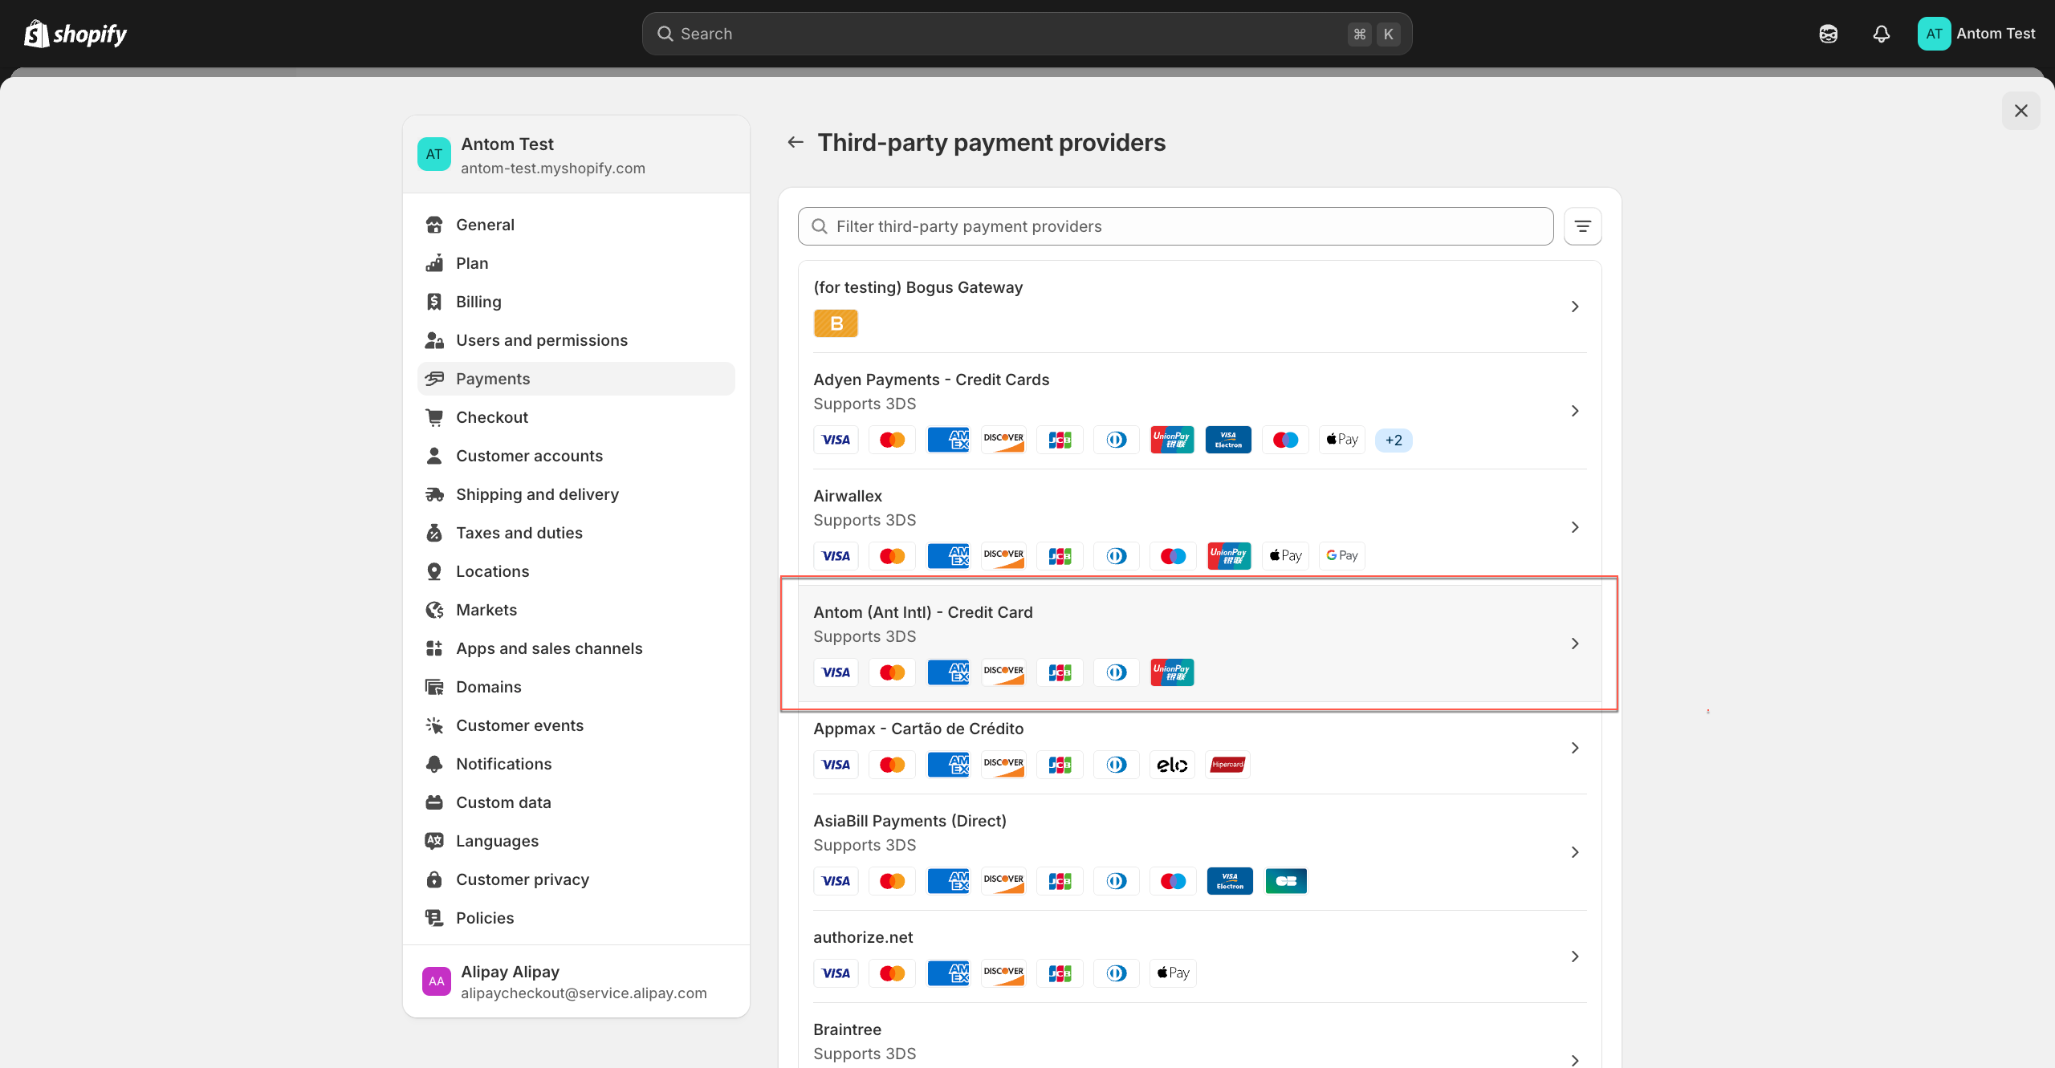
Task: Open Customer events settings
Action: [576, 725]
